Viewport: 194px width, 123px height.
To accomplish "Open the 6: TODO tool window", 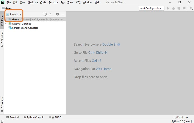I will pos(55,117).
